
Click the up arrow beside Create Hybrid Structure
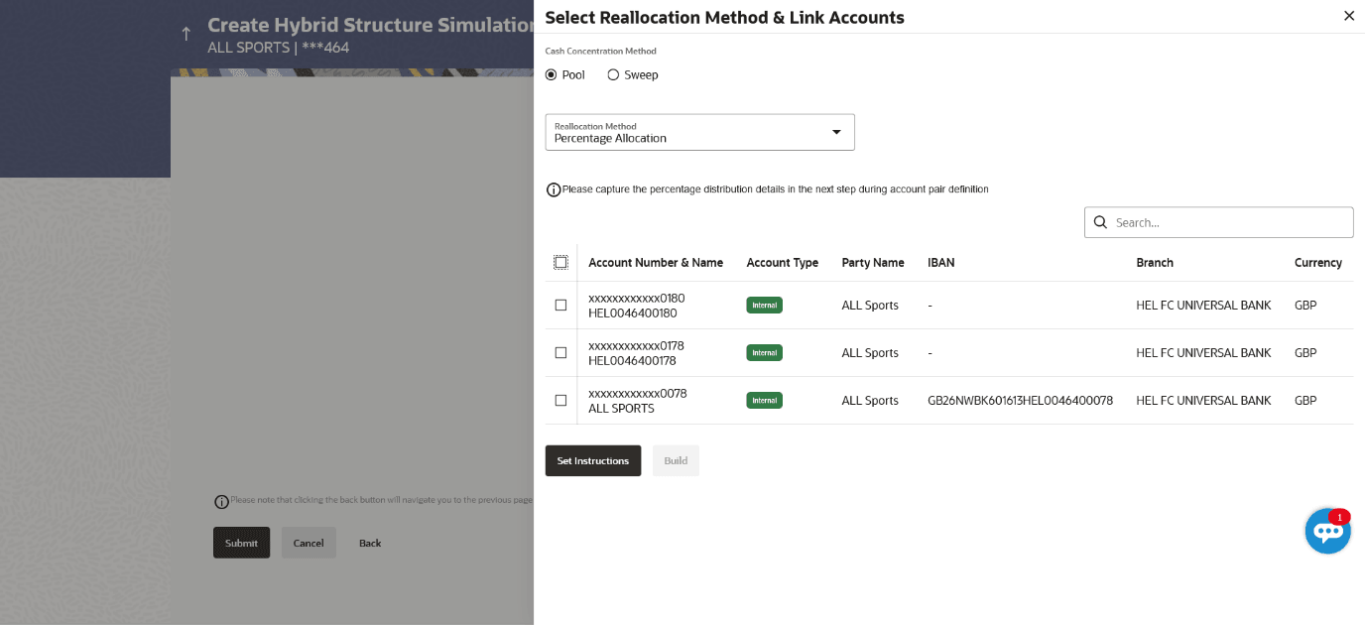coord(186,35)
